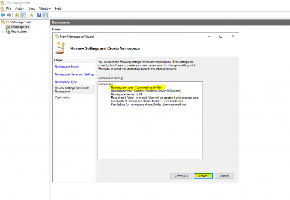290x200 pixels.
Task: Select DFS Management in the console tree
Action: (x=18, y=22)
